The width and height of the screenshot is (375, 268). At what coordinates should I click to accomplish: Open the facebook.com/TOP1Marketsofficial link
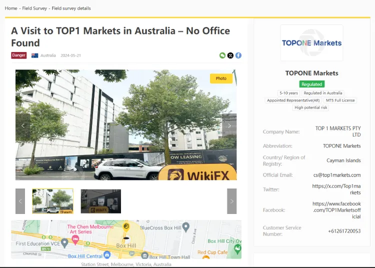336,210
